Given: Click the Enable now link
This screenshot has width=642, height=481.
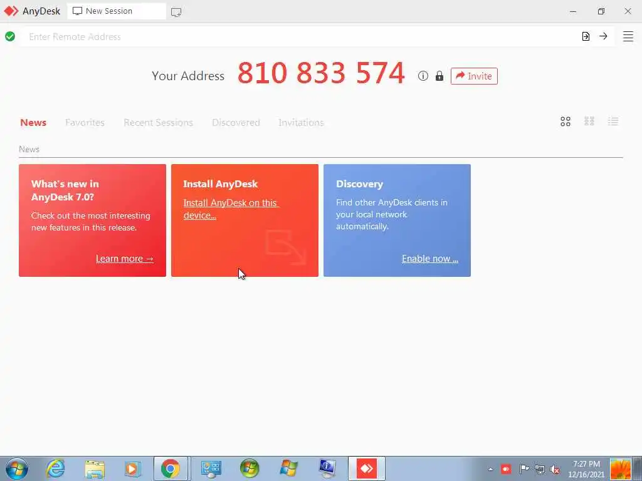Looking at the screenshot, I should click(x=430, y=259).
